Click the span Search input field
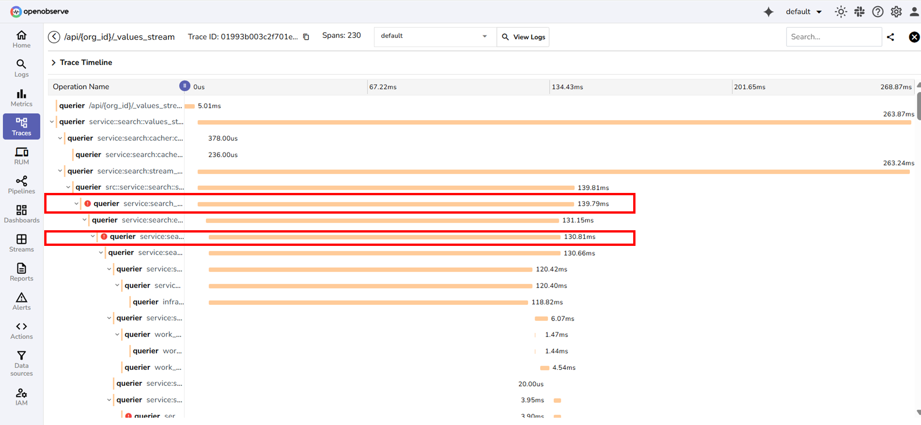 point(833,37)
